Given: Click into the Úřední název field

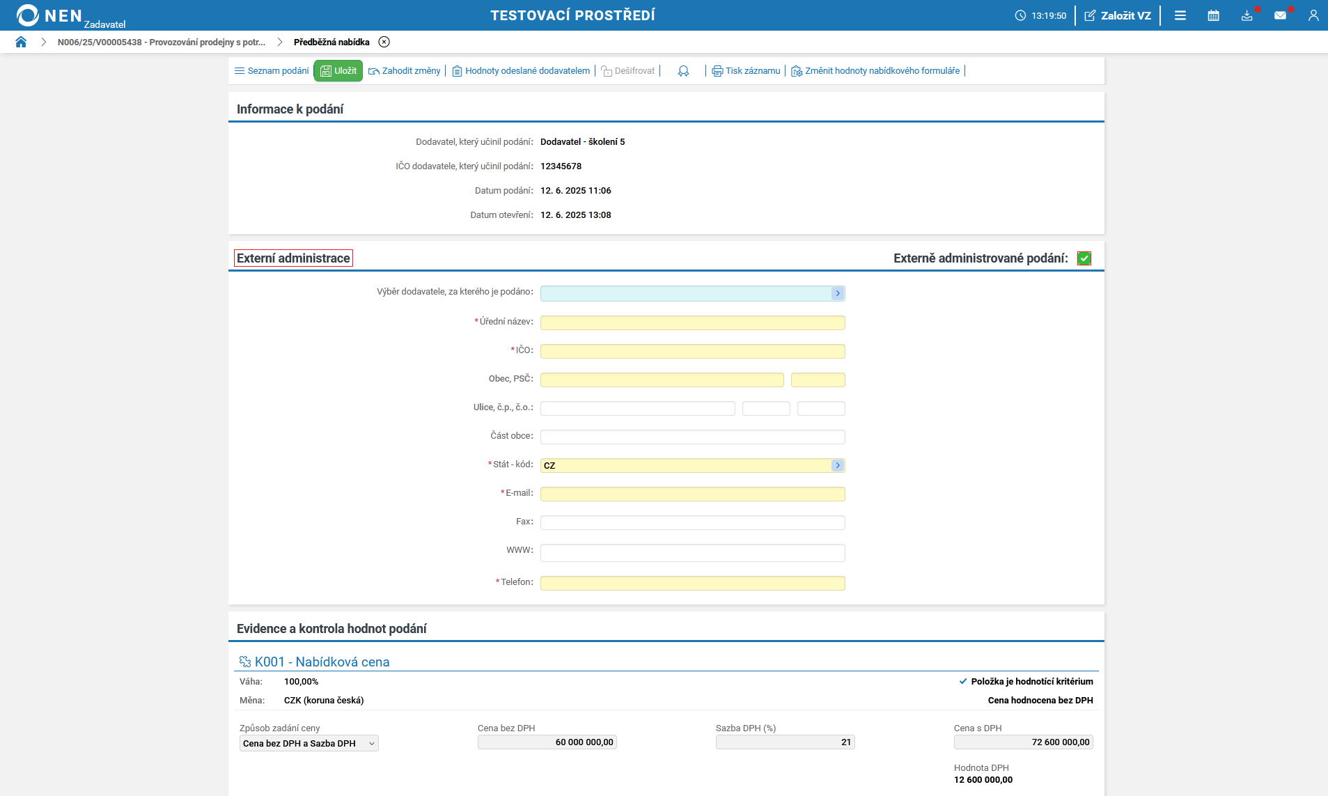Looking at the screenshot, I should tap(692, 322).
